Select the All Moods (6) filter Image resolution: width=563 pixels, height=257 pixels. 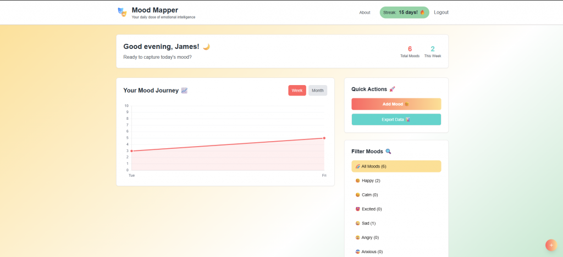click(x=396, y=166)
